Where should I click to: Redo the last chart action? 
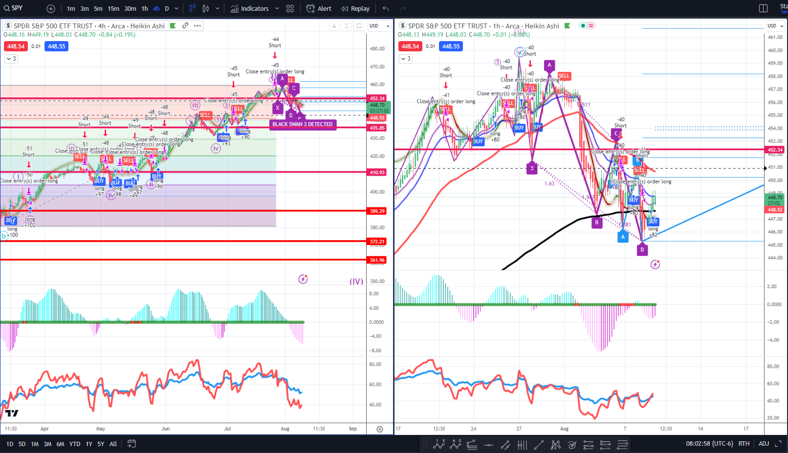pyautogui.click(x=403, y=8)
